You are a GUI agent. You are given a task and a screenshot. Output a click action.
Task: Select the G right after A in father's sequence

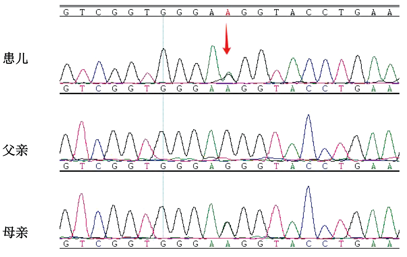(x=228, y=166)
